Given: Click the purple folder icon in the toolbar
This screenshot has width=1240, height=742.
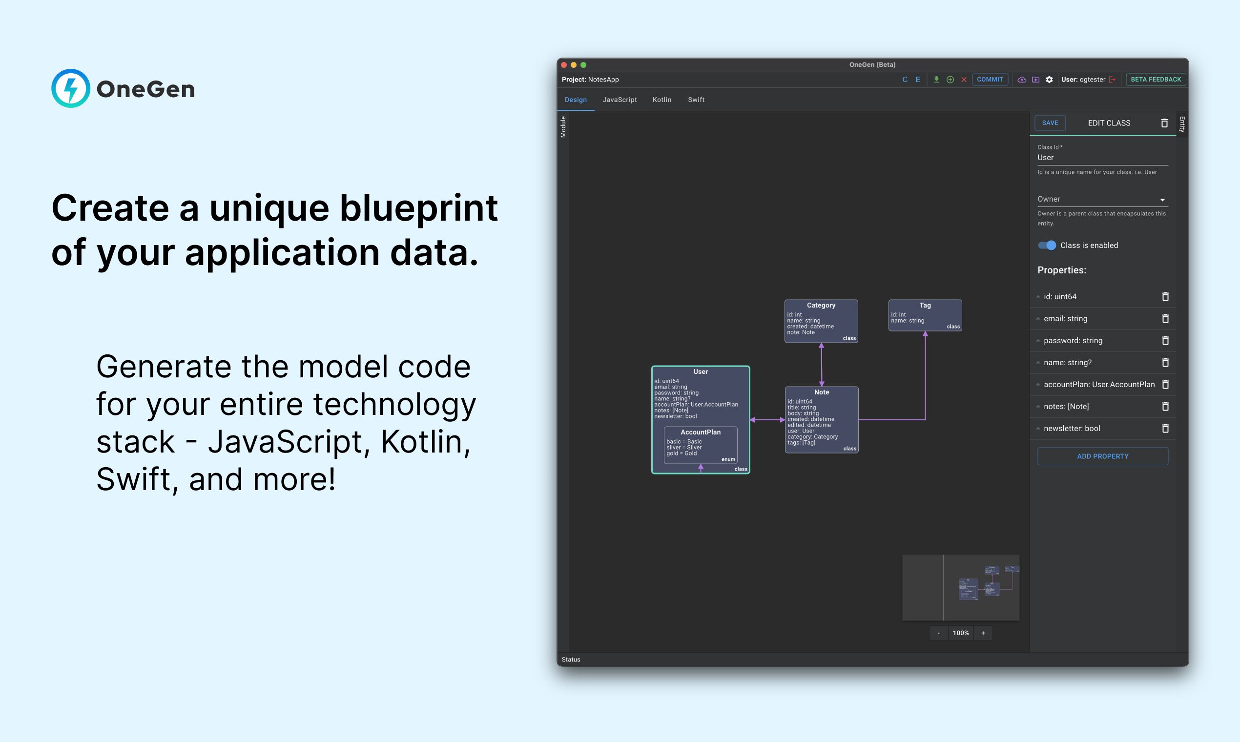Looking at the screenshot, I should coord(1036,80).
